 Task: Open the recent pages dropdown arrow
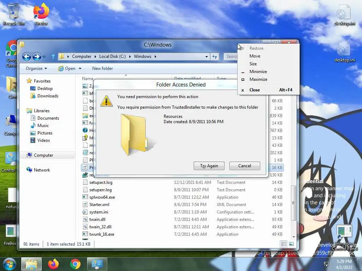coord(44,56)
